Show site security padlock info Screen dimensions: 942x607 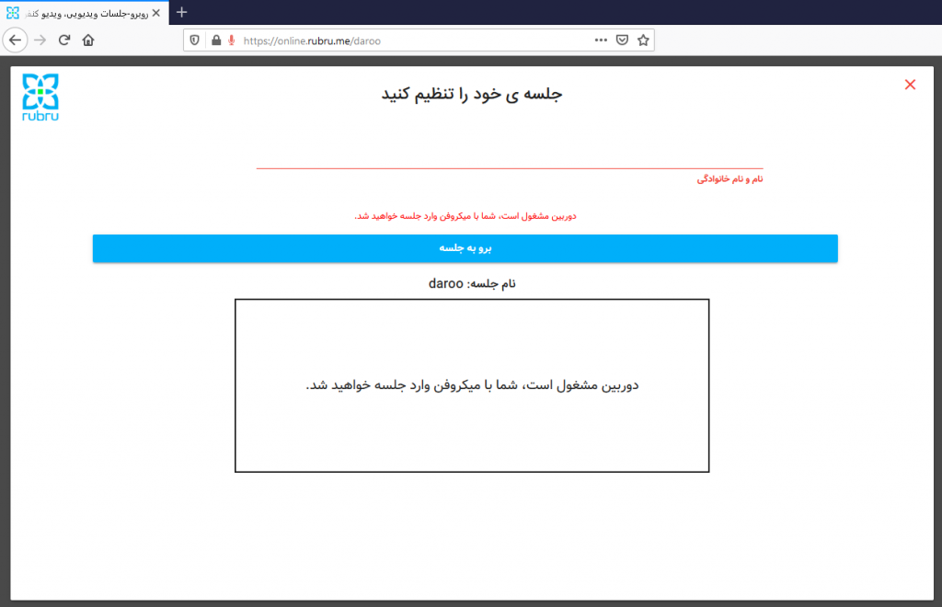(216, 40)
